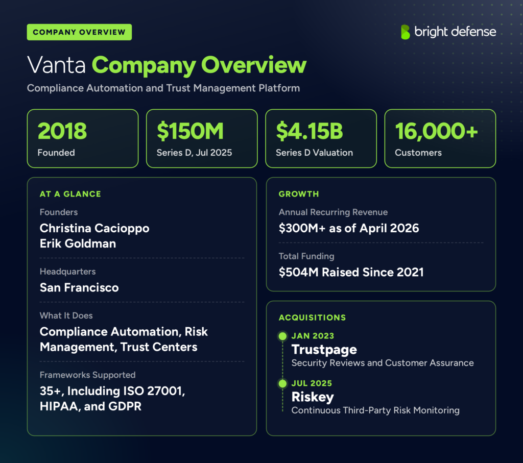This screenshot has width=523, height=463.
Task: Click the JUL 2025 timeline dot
Action: point(282,383)
